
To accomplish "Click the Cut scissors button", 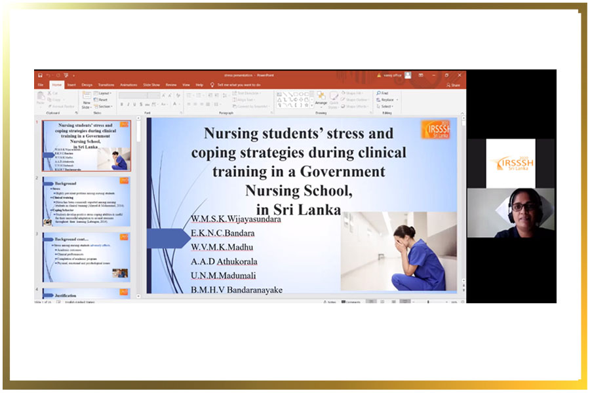I will click(53, 93).
